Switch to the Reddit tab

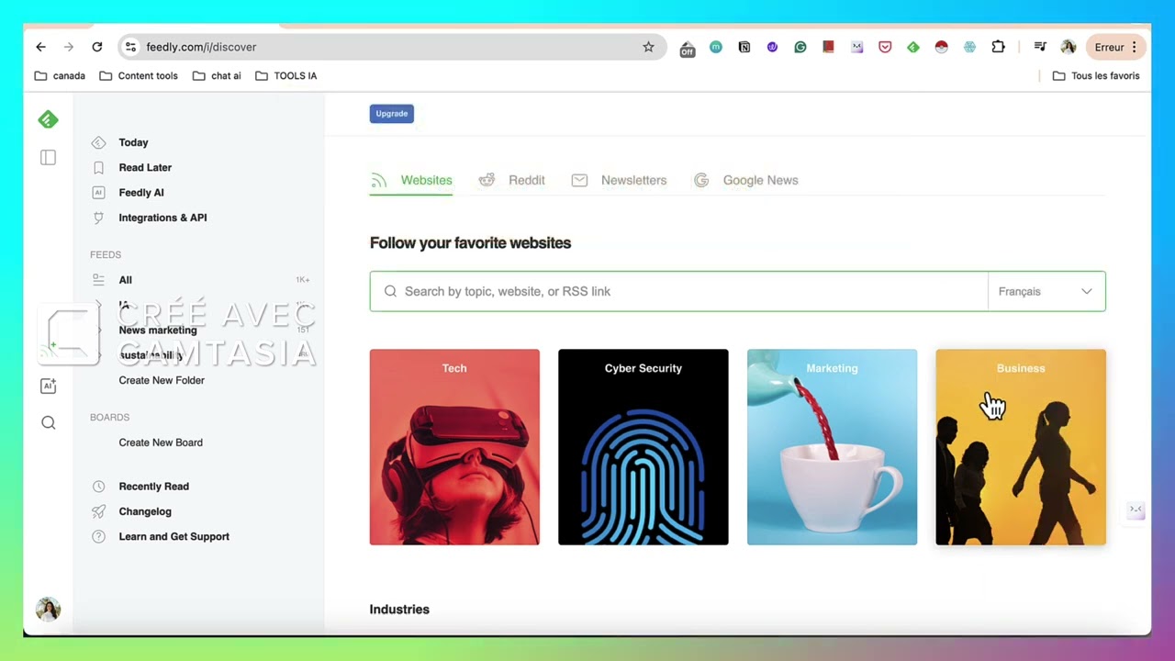point(512,180)
